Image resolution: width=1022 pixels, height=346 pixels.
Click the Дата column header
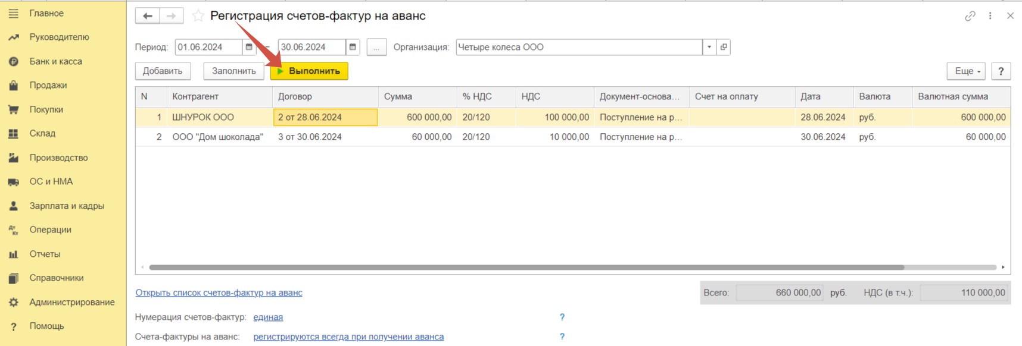824,96
